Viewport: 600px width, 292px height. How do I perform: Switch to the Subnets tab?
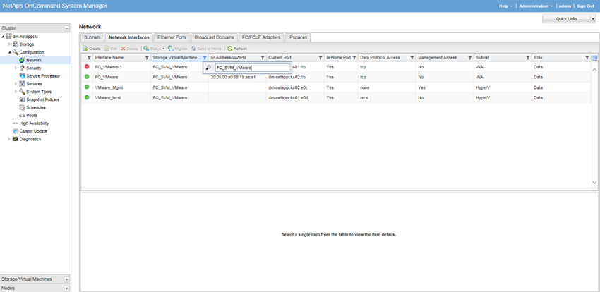[x=92, y=37]
